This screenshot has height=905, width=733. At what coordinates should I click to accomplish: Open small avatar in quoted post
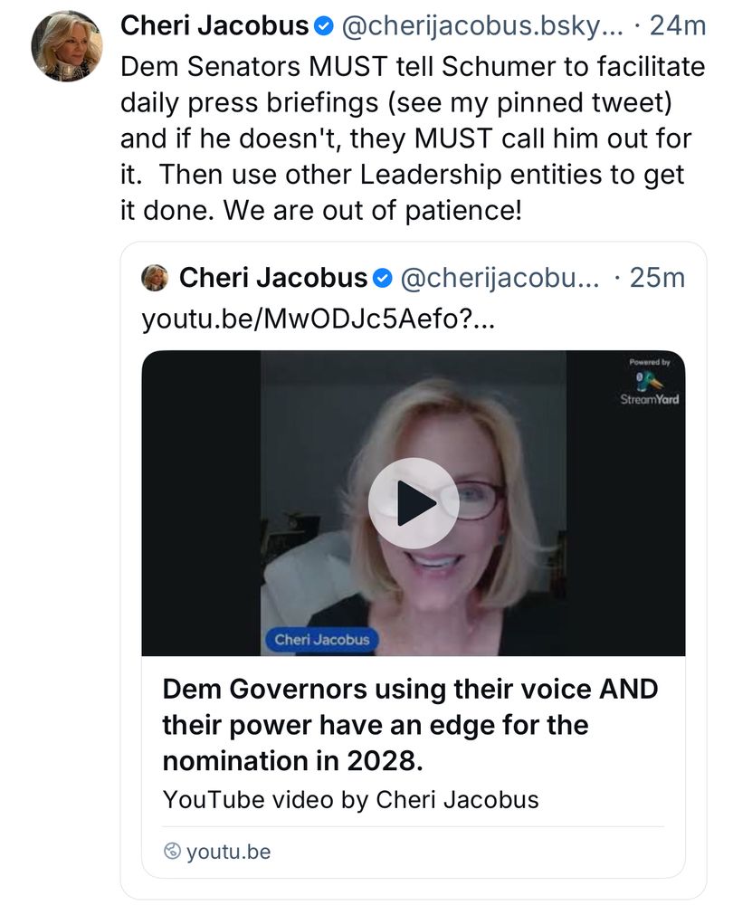[x=155, y=278]
